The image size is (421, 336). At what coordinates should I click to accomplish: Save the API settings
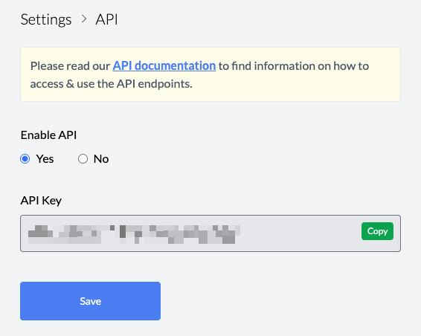(x=90, y=301)
